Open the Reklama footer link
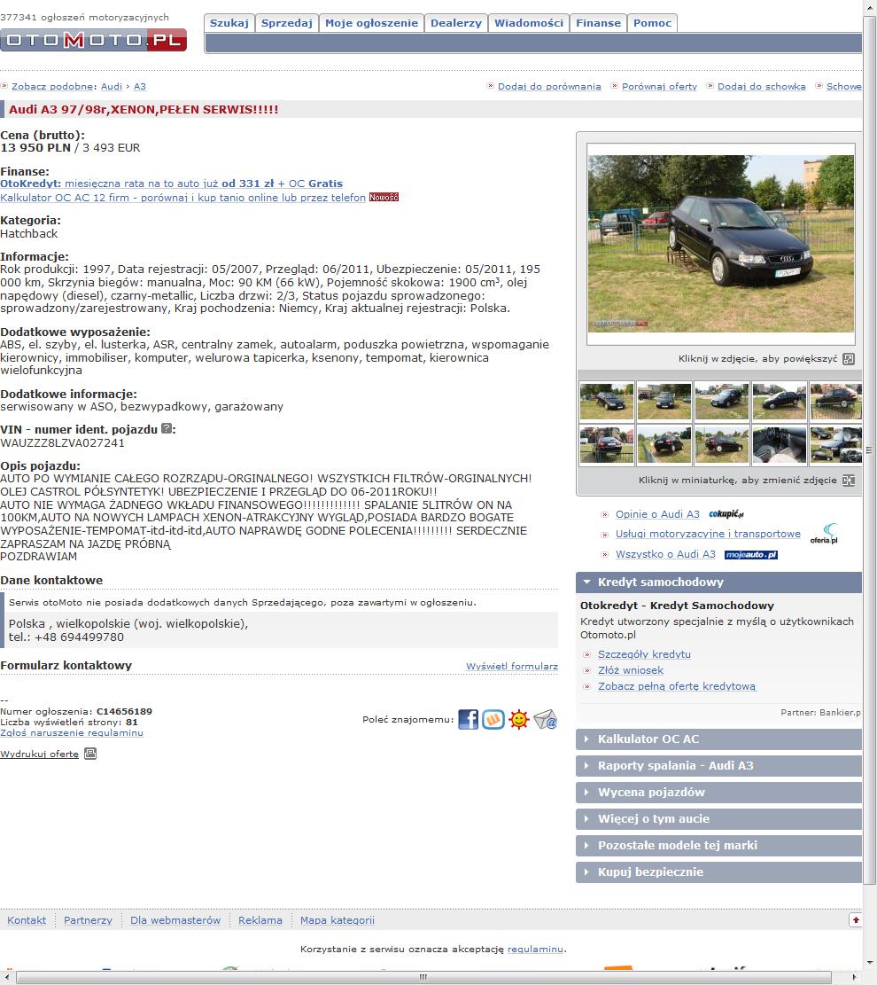877x985 pixels. (x=260, y=920)
